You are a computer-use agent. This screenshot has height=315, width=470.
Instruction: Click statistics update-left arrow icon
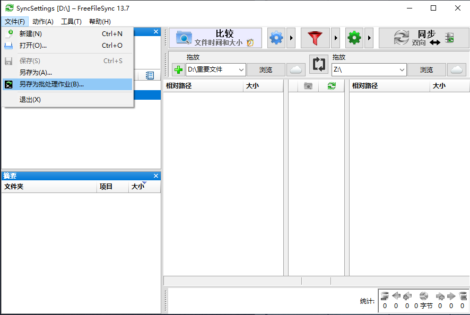[396, 296]
